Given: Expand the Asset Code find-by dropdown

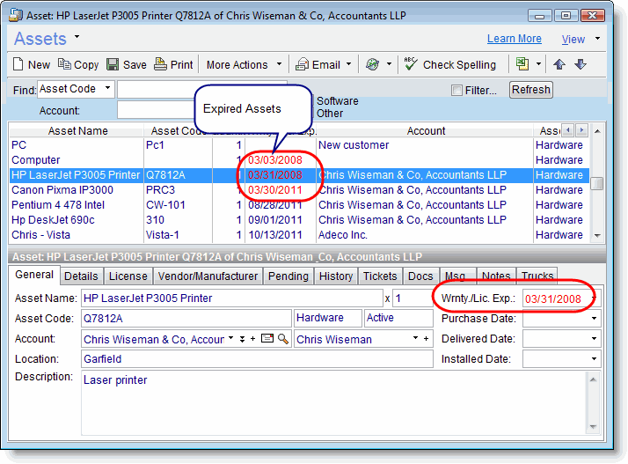Looking at the screenshot, I should coord(107,89).
